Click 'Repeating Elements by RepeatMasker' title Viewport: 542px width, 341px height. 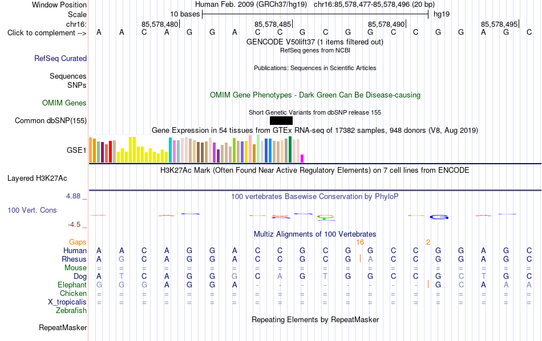click(315, 319)
